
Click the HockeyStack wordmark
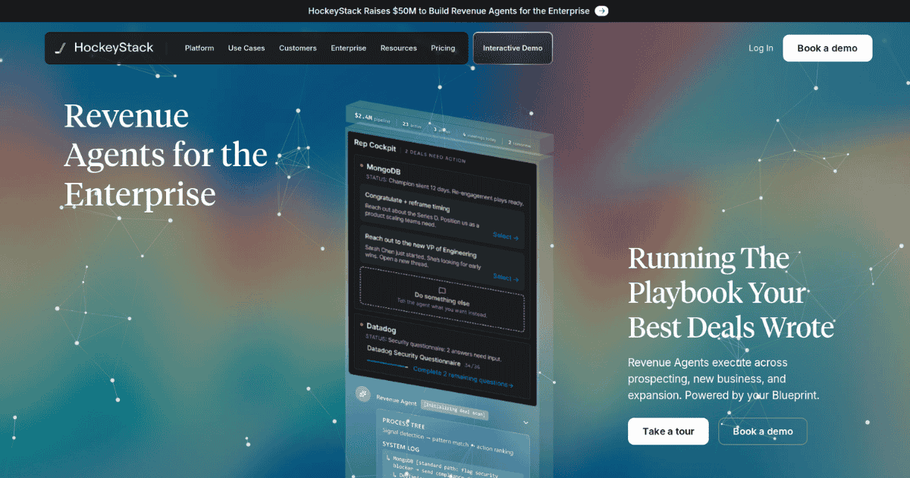(114, 48)
